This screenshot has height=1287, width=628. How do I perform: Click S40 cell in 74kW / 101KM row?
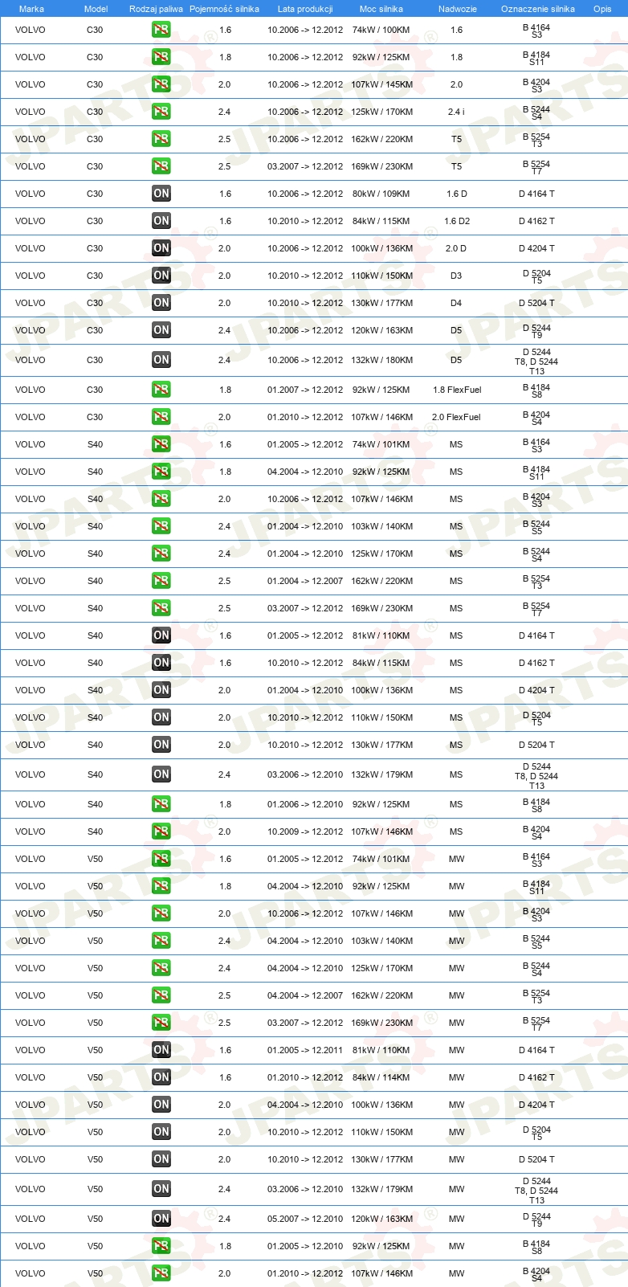[x=96, y=444]
